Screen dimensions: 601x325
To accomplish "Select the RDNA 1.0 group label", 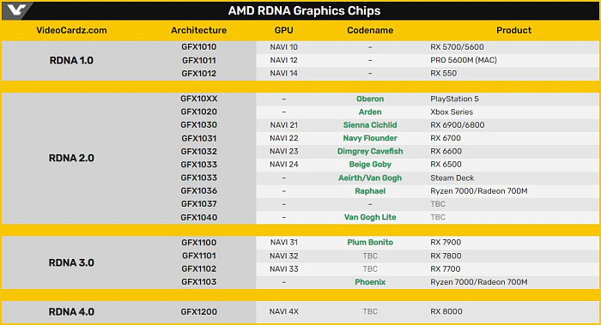I will click(x=71, y=61).
